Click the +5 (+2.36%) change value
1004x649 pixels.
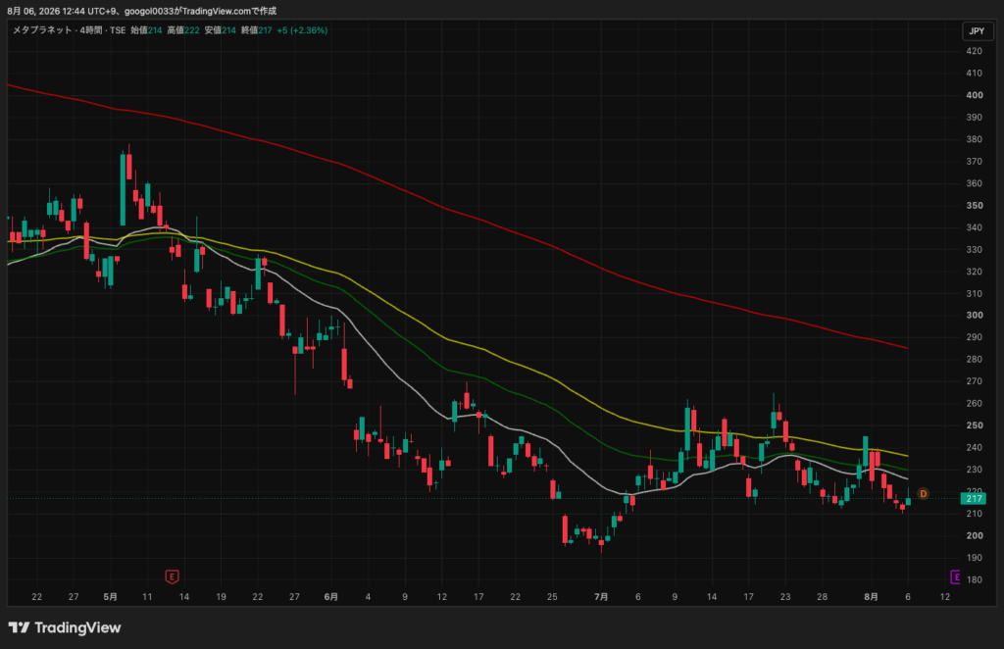pos(302,30)
